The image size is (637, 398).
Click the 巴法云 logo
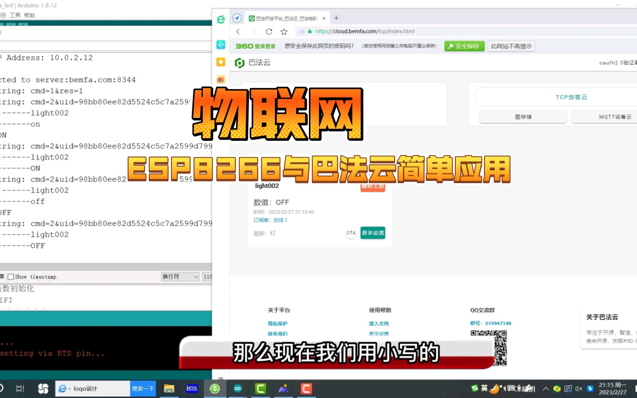click(253, 63)
